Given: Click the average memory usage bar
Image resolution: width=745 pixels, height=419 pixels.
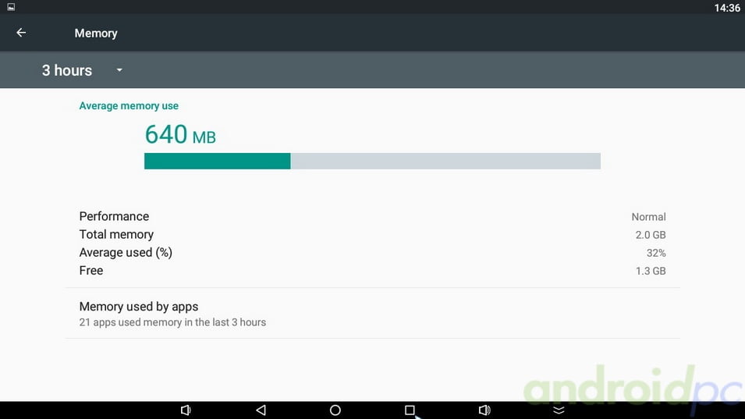Looking at the screenshot, I should point(373,161).
